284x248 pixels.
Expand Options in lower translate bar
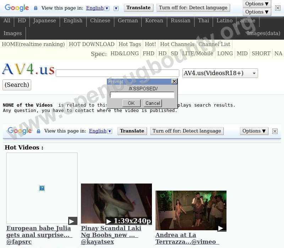click(x=254, y=131)
